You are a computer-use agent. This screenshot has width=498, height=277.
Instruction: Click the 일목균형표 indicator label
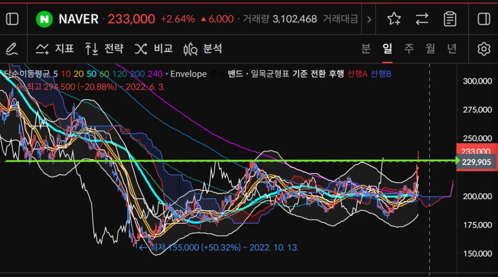pyautogui.click(x=270, y=74)
